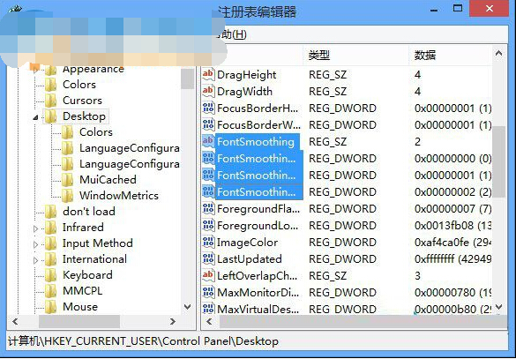The width and height of the screenshot is (516, 359).
Task: Click the values pane scroll up arrow
Action: click(499, 53)
